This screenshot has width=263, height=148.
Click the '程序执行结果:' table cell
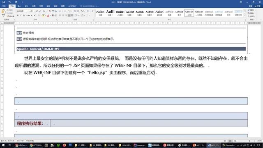(32, 123)
